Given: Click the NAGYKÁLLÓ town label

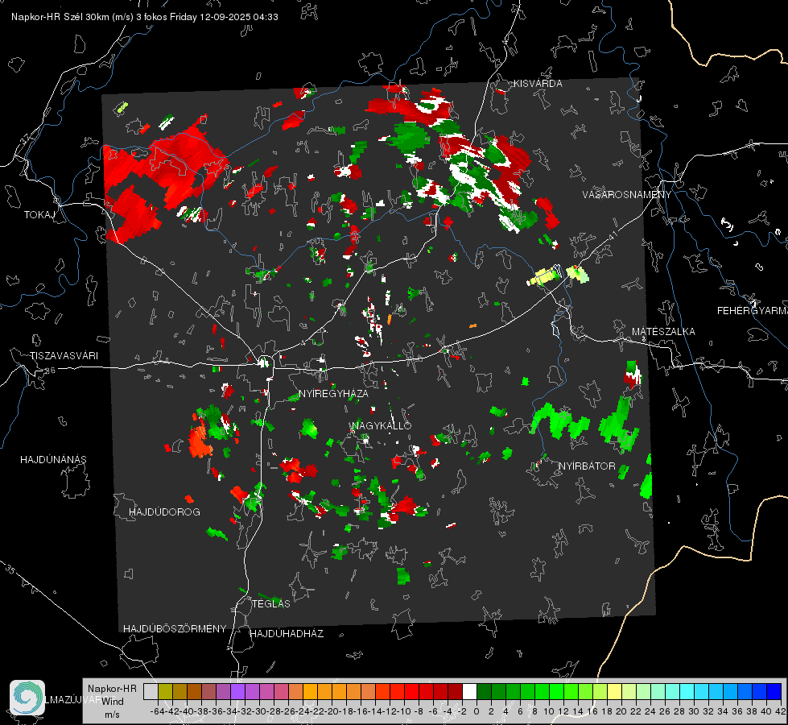Looking at the screenshot, I should 382,425.
